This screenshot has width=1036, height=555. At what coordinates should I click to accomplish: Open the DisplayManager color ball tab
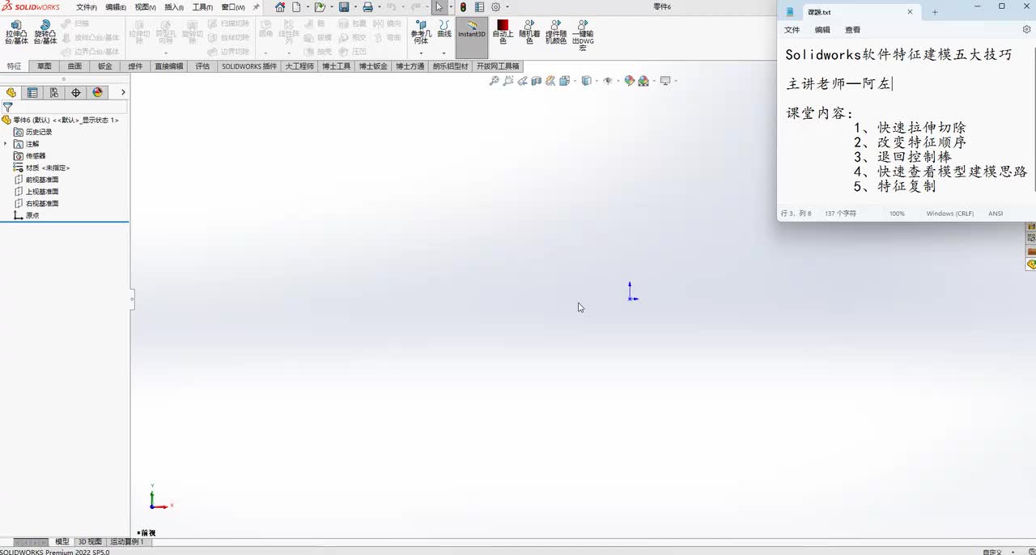coord(98,92)
